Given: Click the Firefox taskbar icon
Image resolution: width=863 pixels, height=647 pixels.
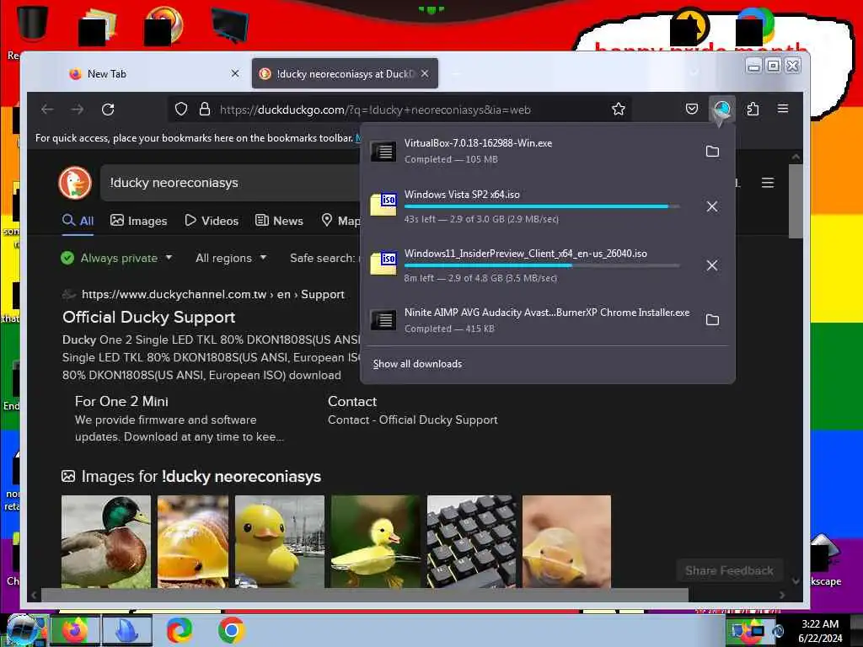Looking at the screenshot, I should point(75,630).
